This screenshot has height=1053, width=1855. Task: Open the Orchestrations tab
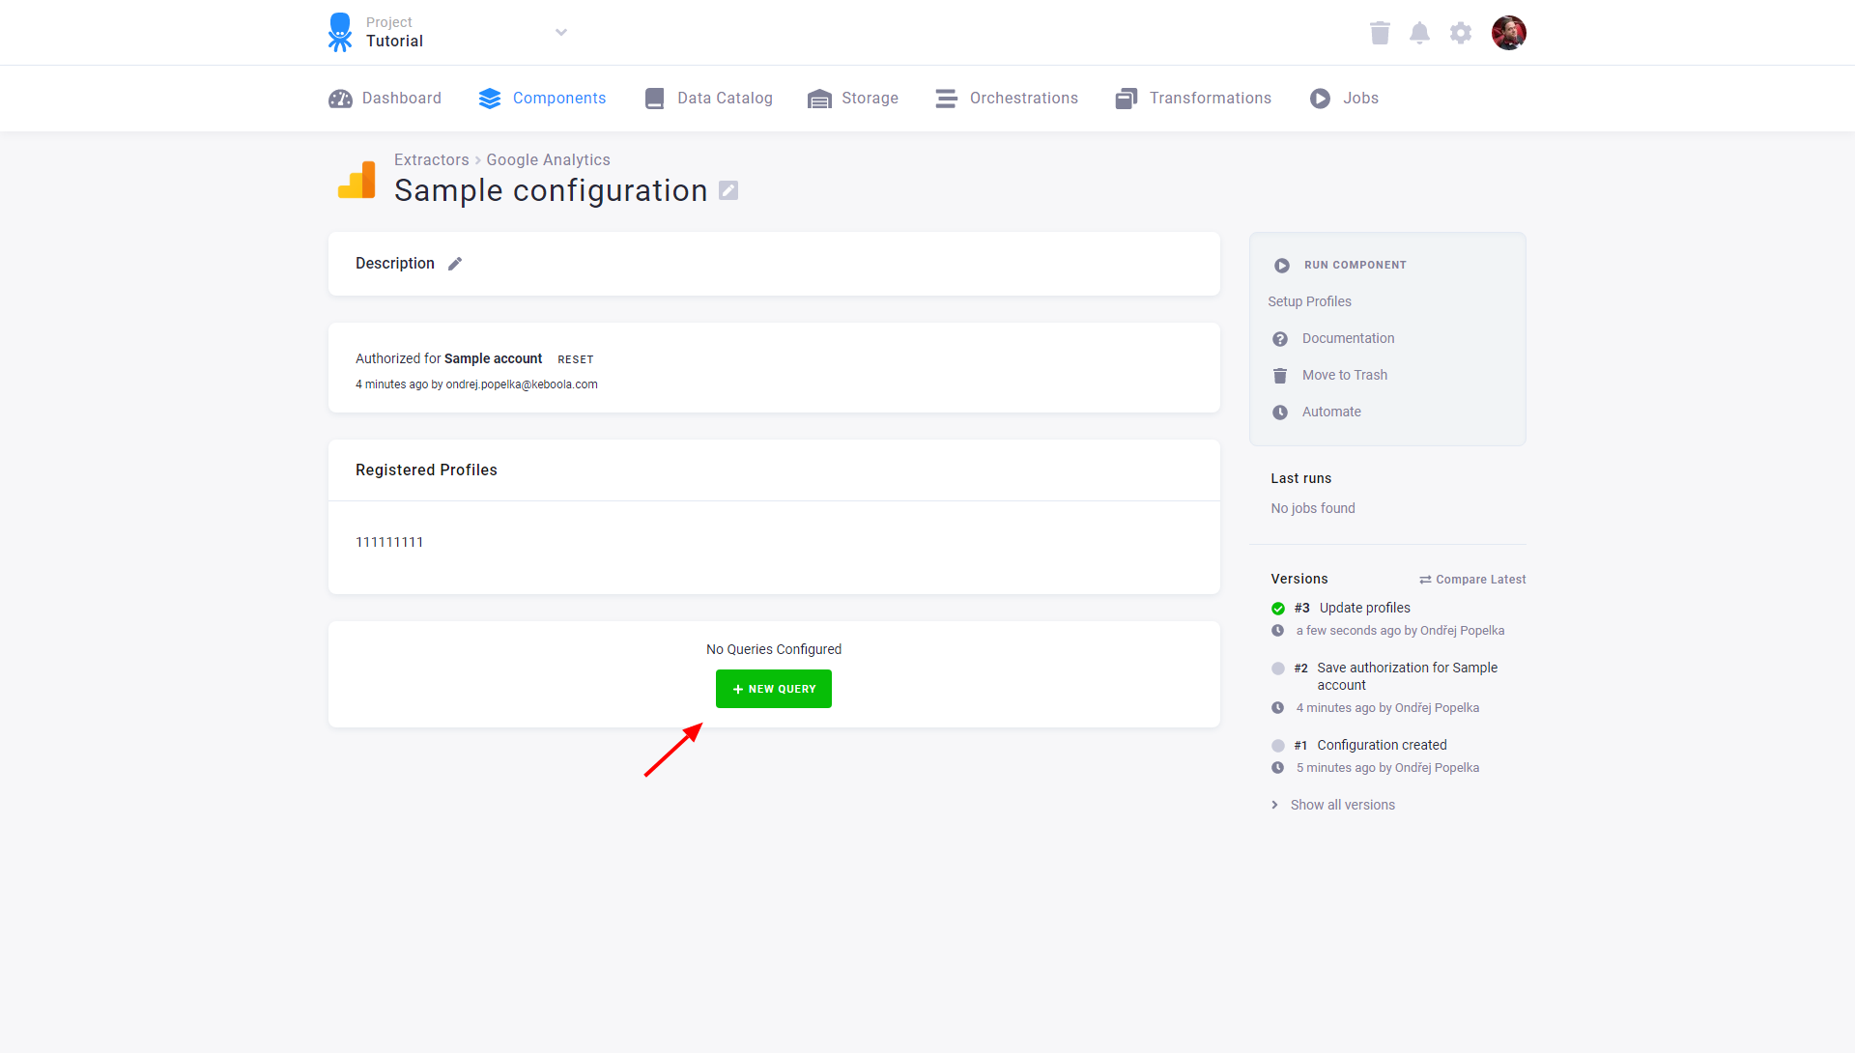(x=1007, y=99)
